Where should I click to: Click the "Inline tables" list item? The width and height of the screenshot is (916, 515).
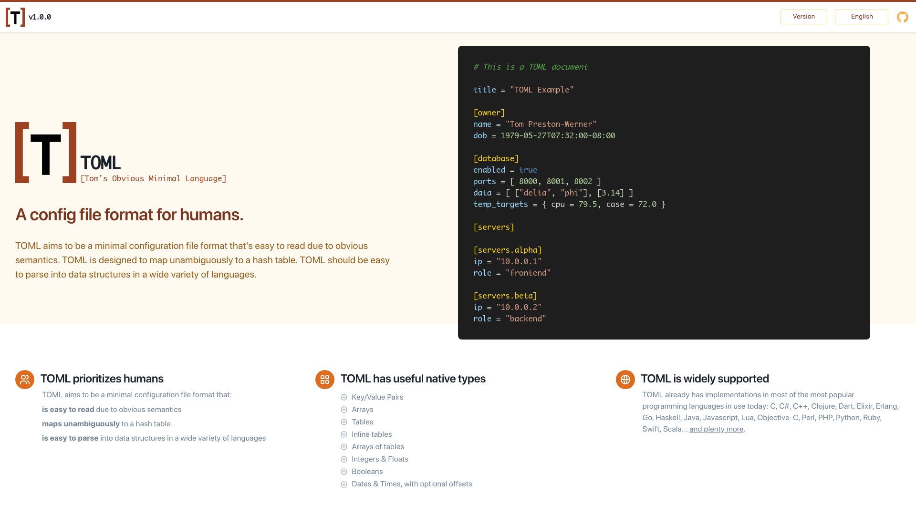[372, 434]
